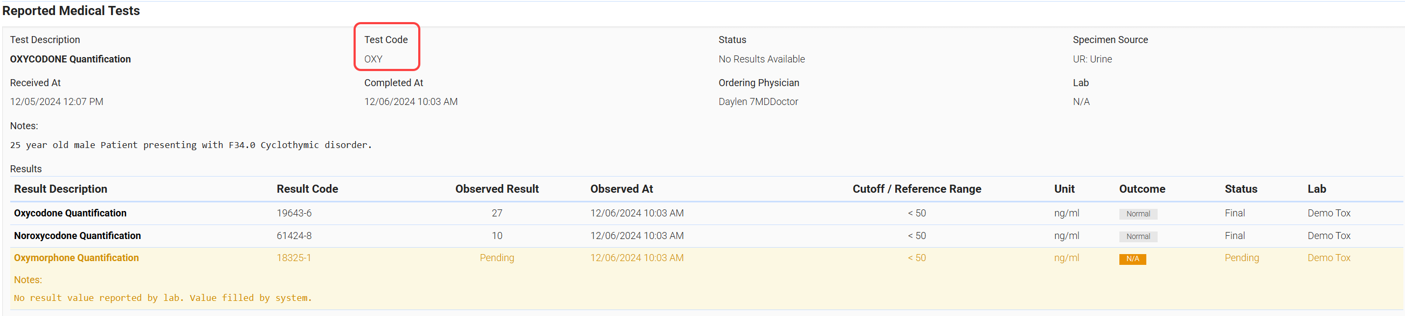Click the Noroxycodone Quantification result description
Viewport: 1405px width, 316px height.
point(78,235)
